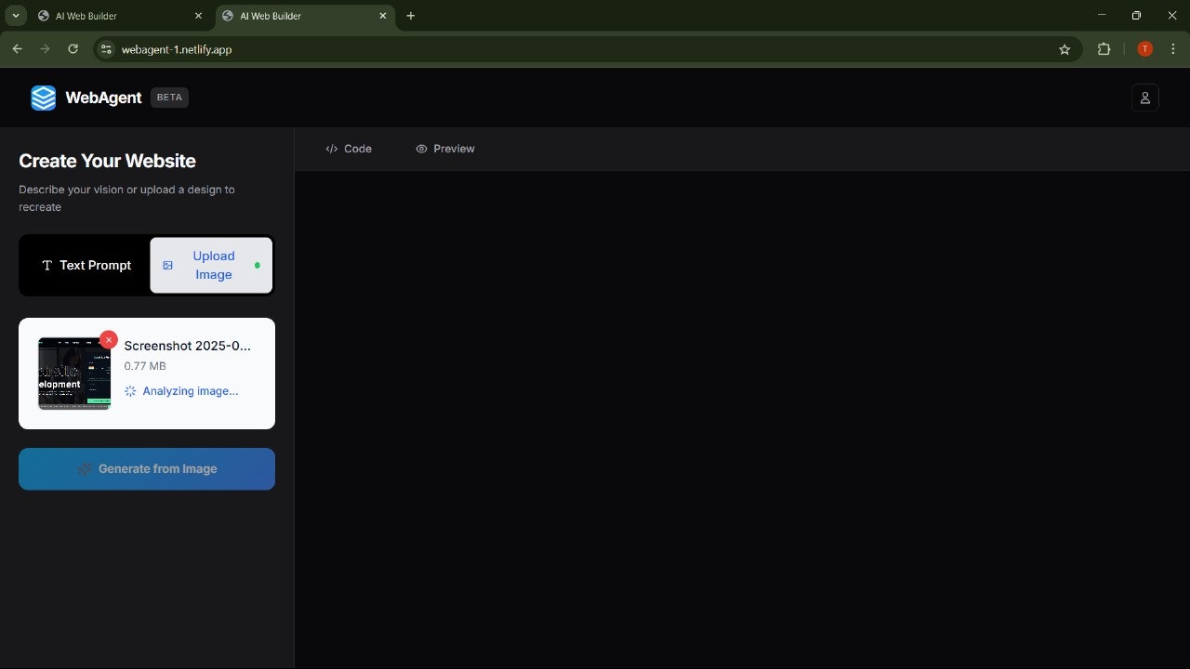Open the extensions puzzle menu
This screenshot has width=1190, height=669.
(x=1104, y=48)
